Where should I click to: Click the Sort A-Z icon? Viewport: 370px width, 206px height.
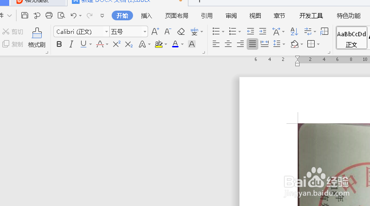click(x=294, y=31)
